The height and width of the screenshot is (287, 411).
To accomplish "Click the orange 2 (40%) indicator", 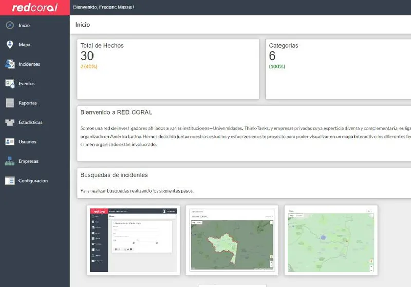I will tap(89, 66).
